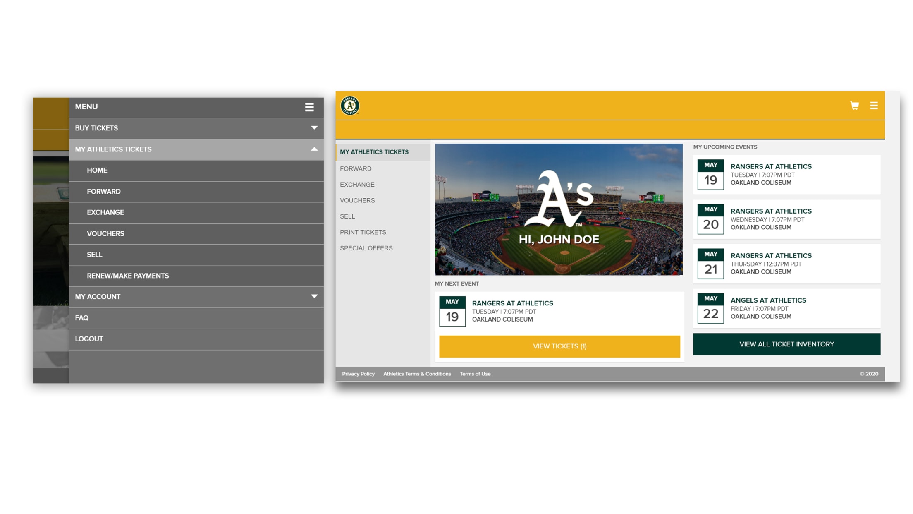Click the hamburger menu icon on the yellow bar
This screenshot has width=913, height=514.
[x=875, y=106]
